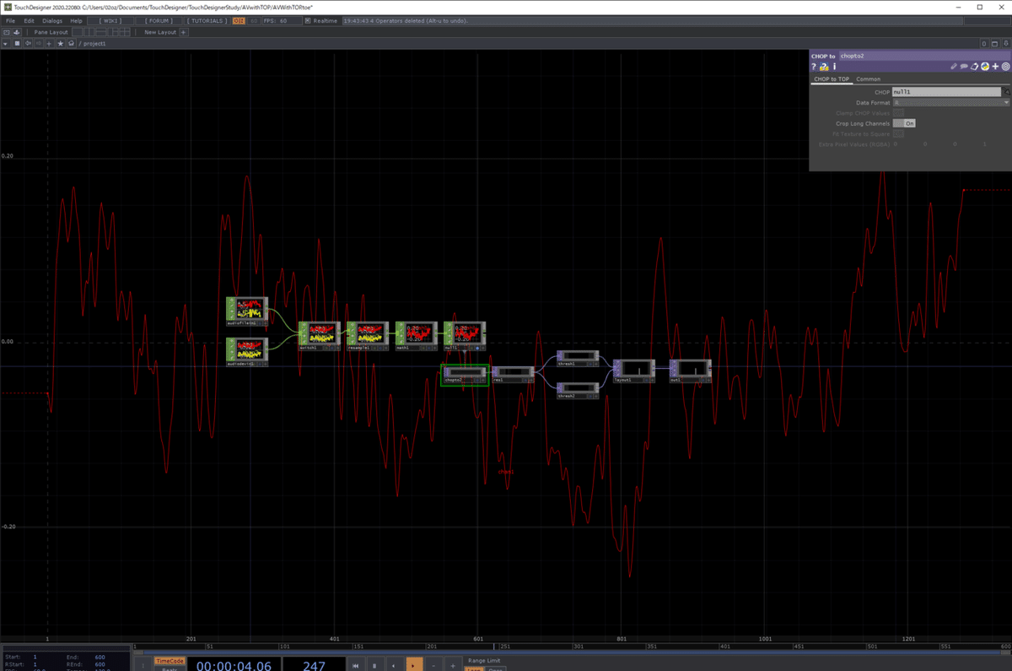
Task: Add a new layout with plus icon
Action: coord(183,32)
